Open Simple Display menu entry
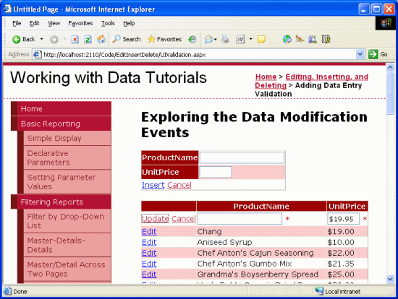 pyautogui.click(x=67, y=139)
